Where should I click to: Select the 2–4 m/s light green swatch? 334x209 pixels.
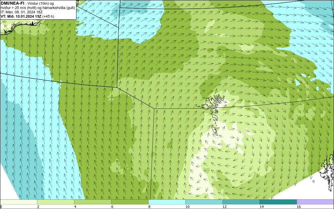pyautogui.click(x=55, y=202)
